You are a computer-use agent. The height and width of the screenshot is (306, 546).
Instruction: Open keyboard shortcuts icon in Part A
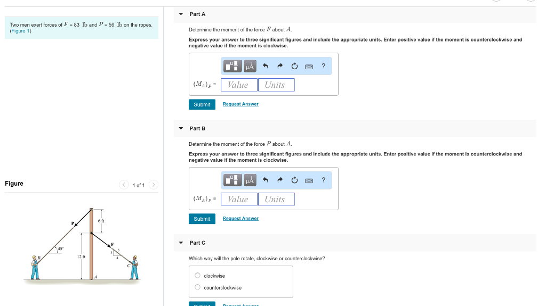309,67
